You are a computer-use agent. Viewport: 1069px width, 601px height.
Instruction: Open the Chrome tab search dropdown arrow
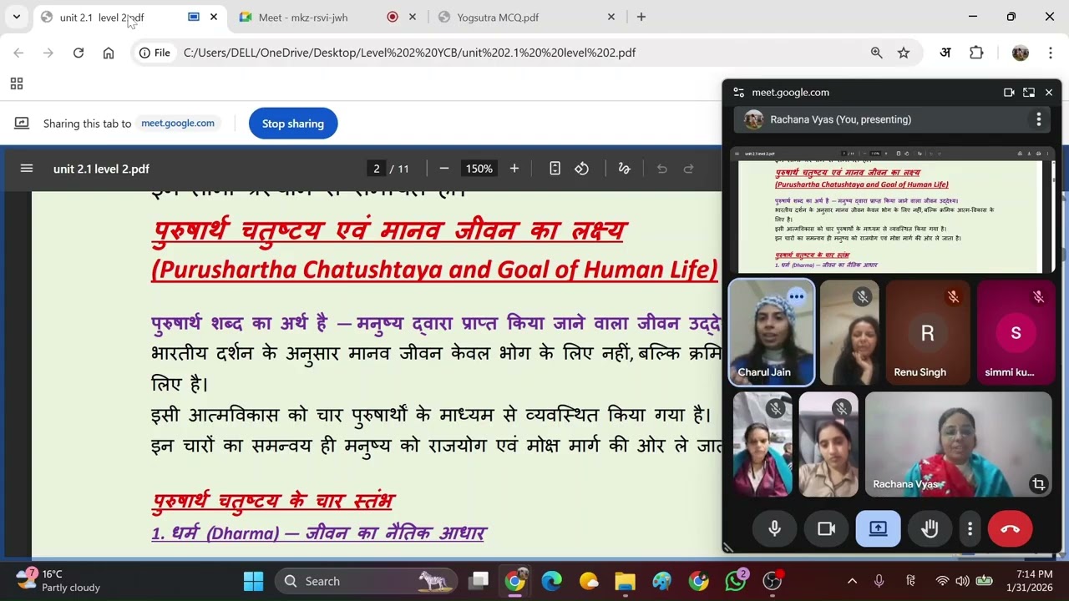16,17
